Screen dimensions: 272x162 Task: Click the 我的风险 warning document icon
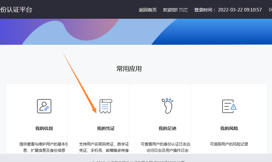pos(229,106)
